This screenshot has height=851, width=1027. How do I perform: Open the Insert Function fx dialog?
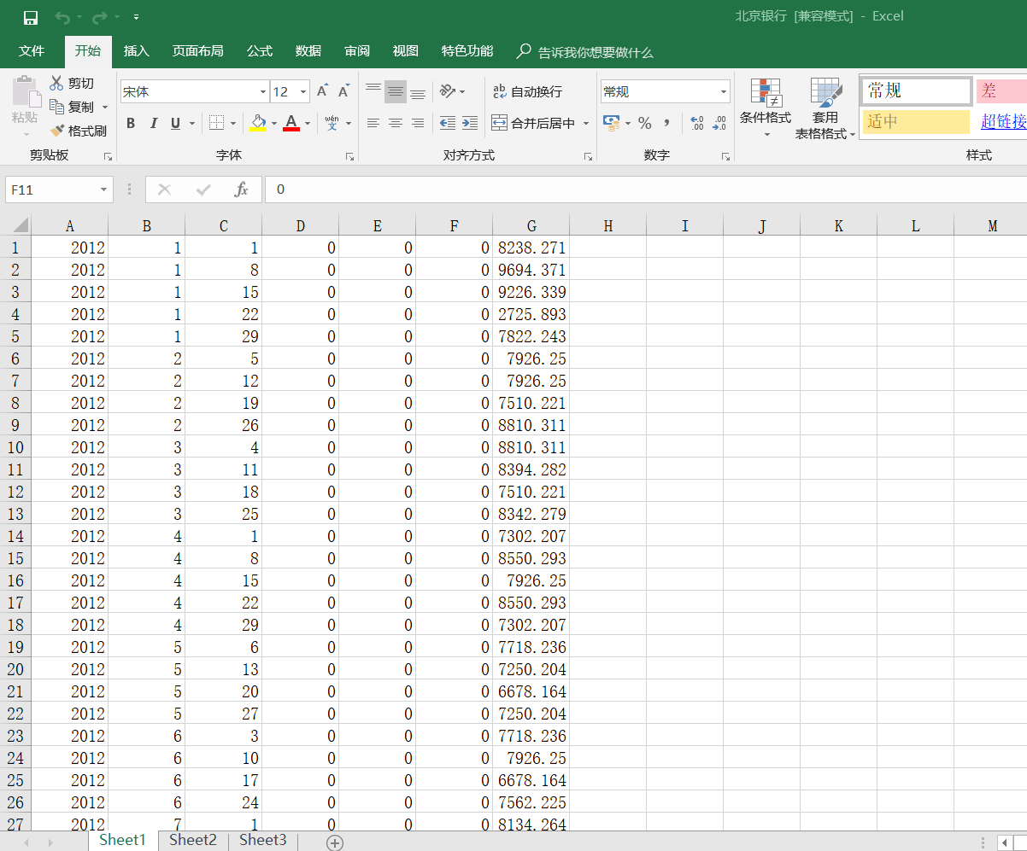point(242,189)
